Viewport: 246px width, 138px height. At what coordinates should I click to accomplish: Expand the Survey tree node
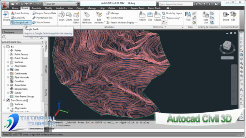[8, 93]
